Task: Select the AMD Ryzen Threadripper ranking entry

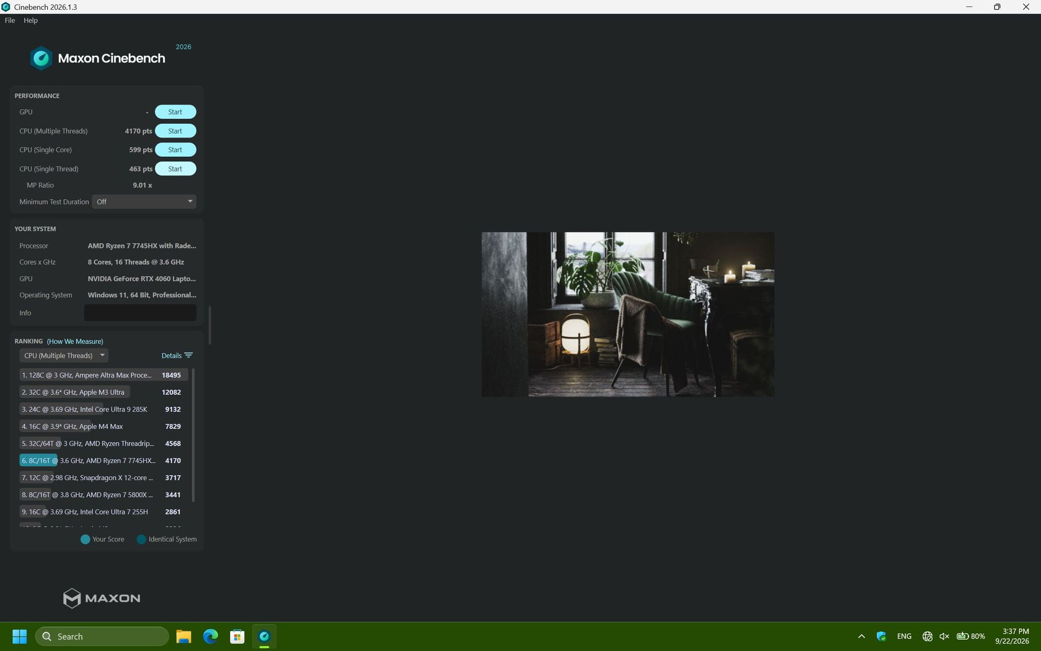Action: pos(103,443)
